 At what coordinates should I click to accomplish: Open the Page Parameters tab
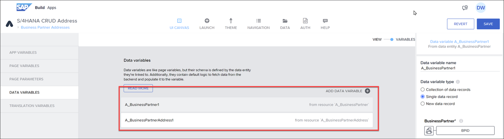[39, 79]
